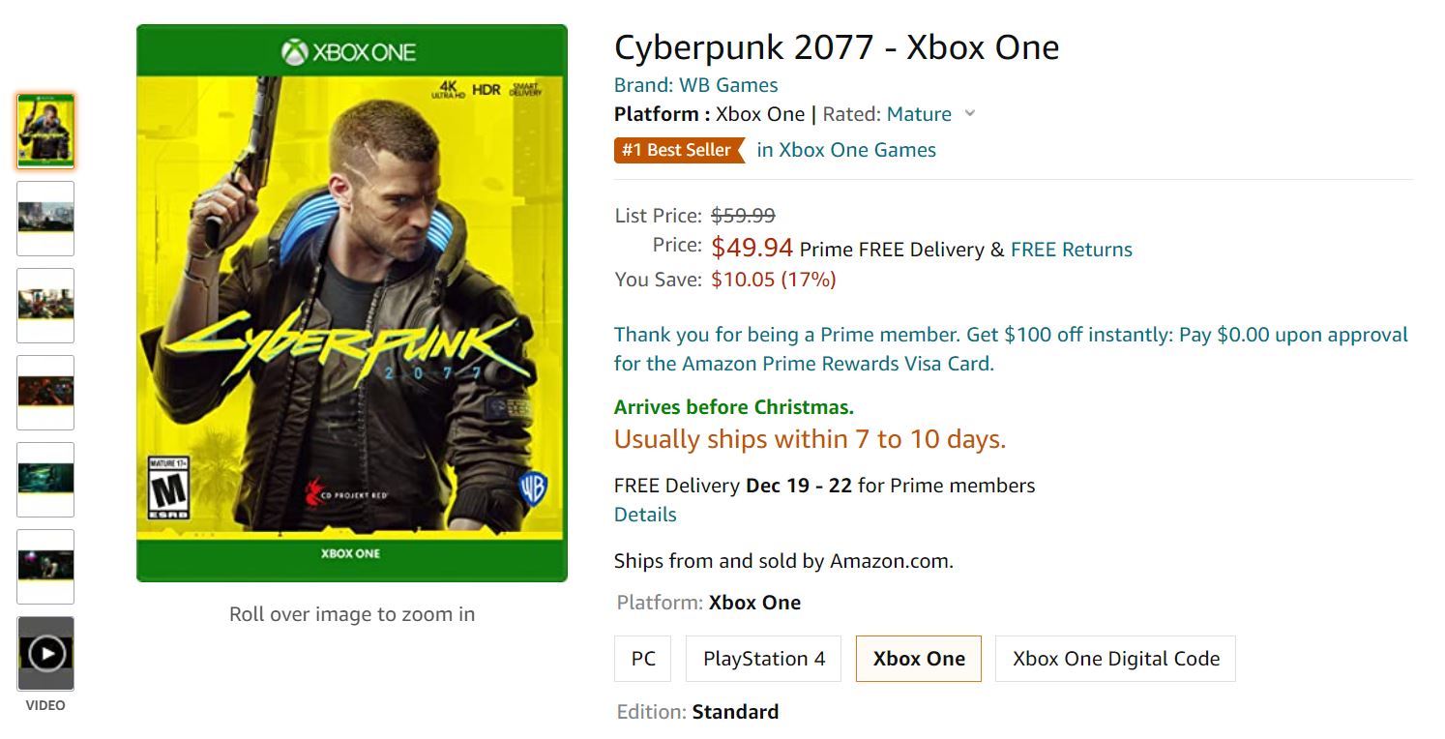The image size is (1445, 739).
Task: View the third screenshot thumbnail
Action: (45, 306)
